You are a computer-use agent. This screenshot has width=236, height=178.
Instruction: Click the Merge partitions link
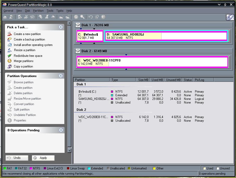tap(24, 61)
